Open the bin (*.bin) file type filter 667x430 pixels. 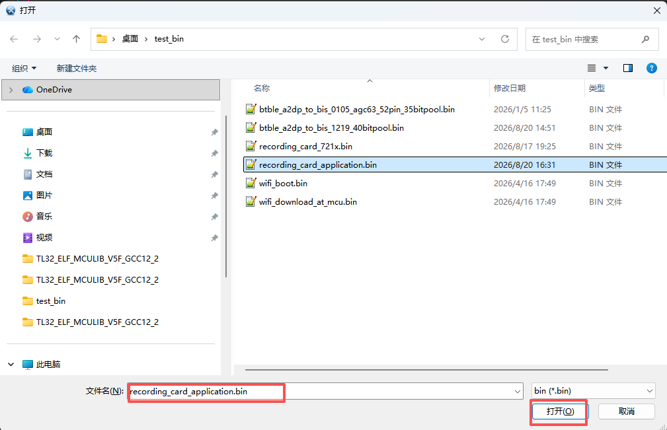pyautogui.click(x=594, y=391)
